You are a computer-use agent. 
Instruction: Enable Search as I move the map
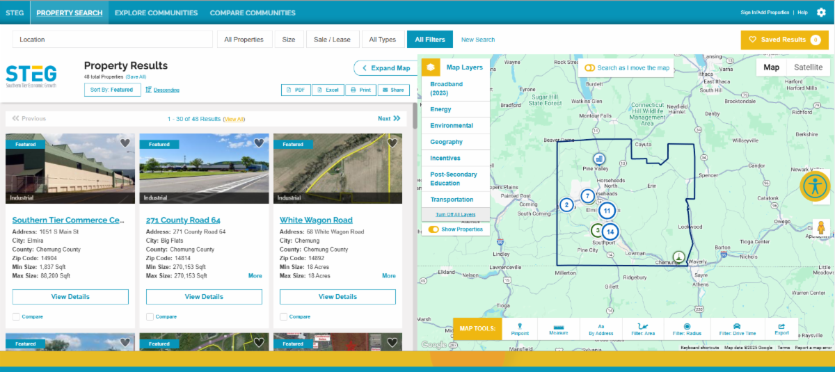(x=589, y=68)
